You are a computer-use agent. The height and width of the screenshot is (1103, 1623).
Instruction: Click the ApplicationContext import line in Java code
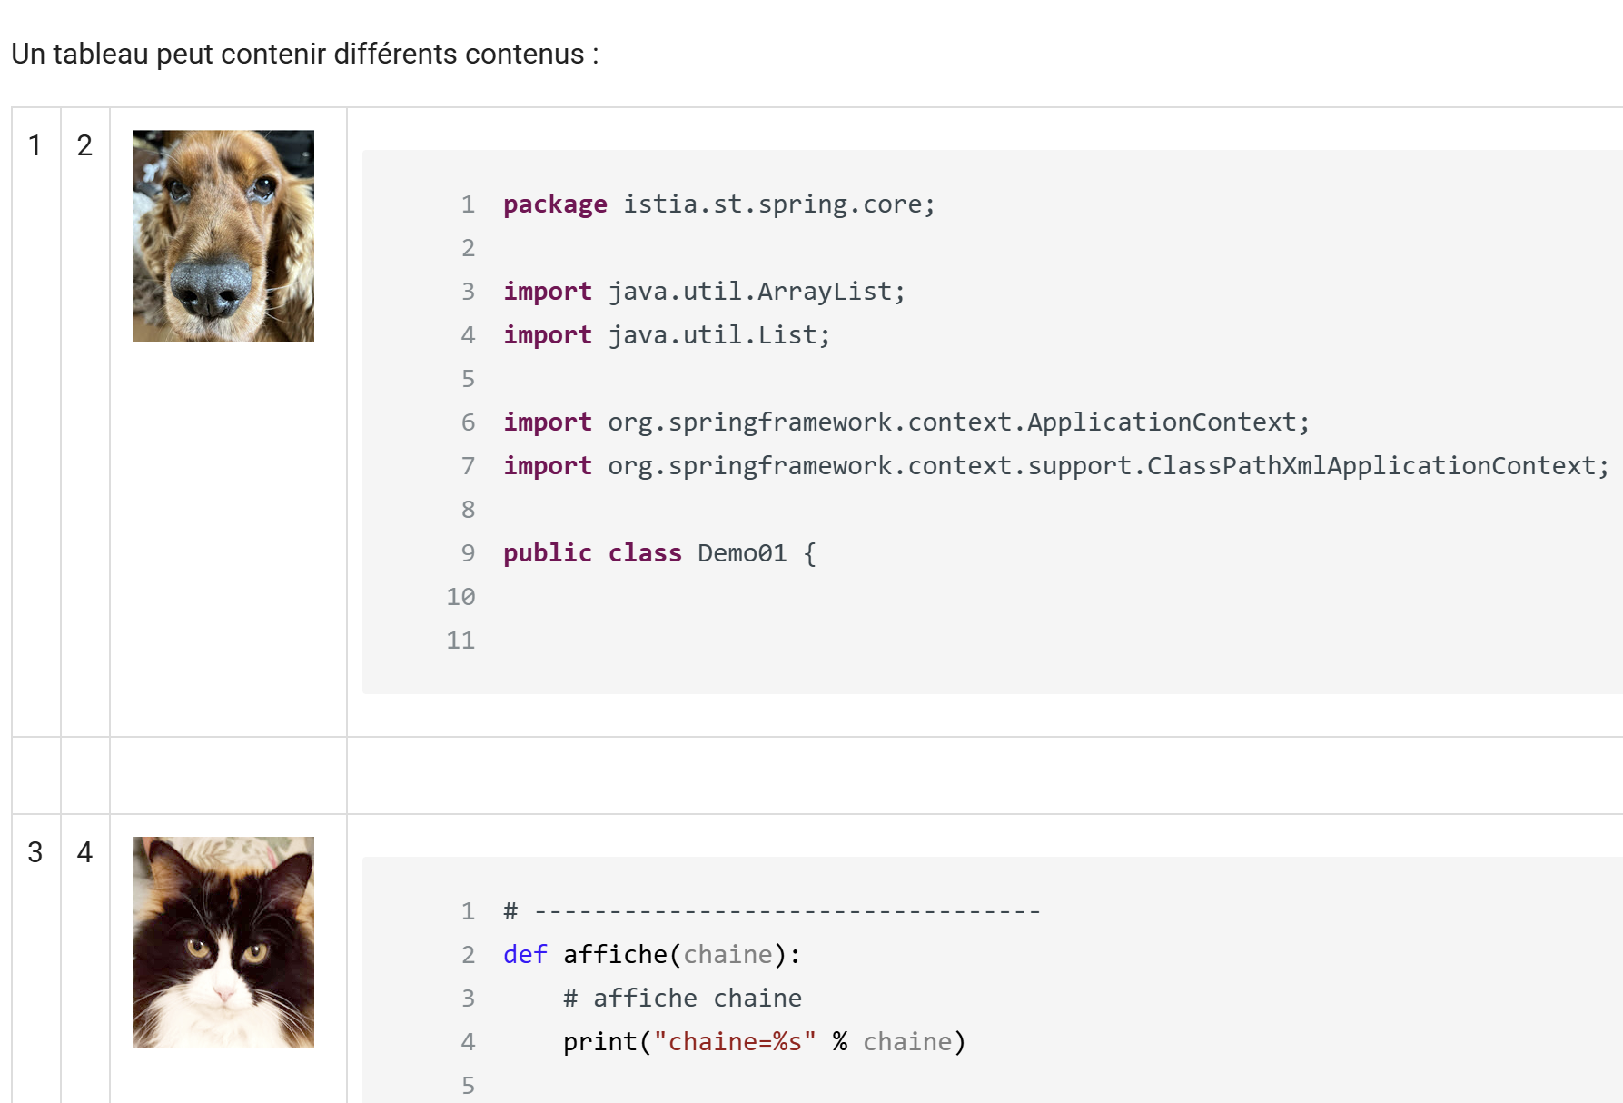pos(906,422)
